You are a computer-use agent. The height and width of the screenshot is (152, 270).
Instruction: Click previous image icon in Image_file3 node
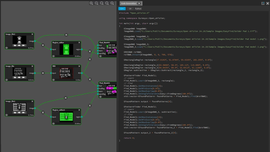[x=19, y=112]
